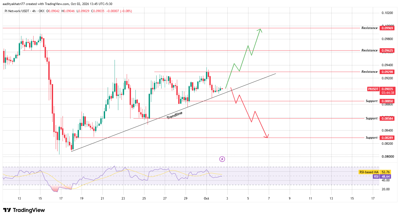Click the 40.00 RSI scale label

coord(386,180)
